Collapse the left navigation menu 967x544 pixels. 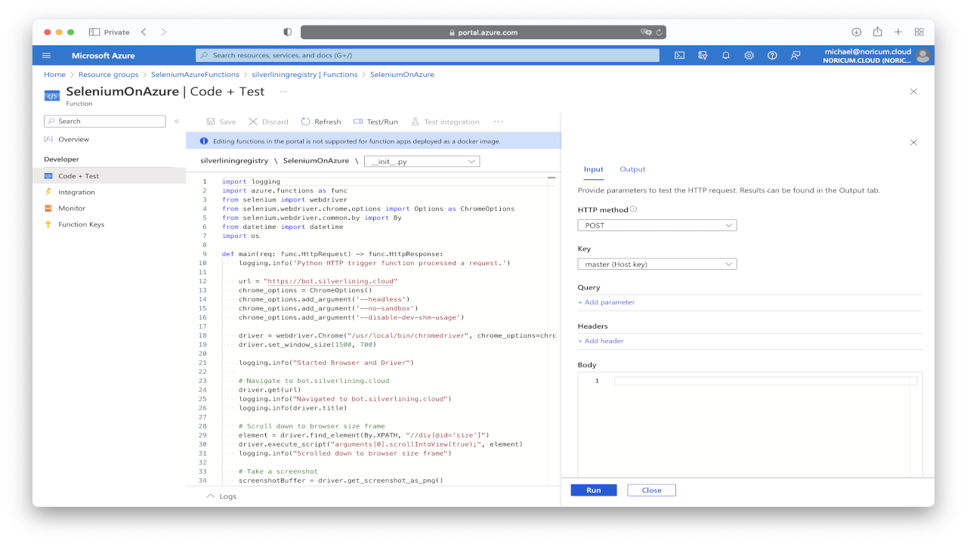(x=177, y=121)
